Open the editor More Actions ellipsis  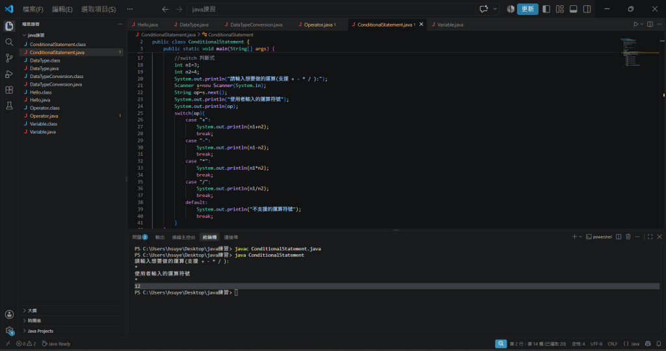pos(659,24)
